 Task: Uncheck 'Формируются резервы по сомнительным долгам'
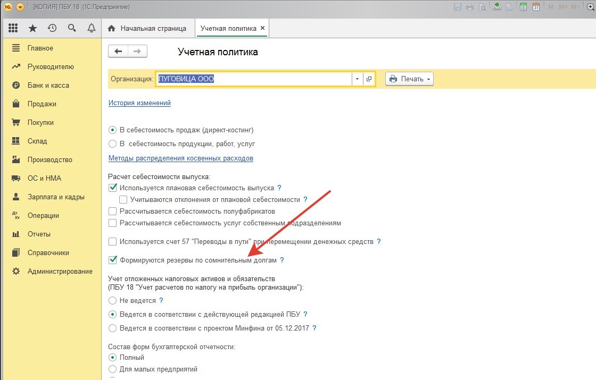(112, 260)
